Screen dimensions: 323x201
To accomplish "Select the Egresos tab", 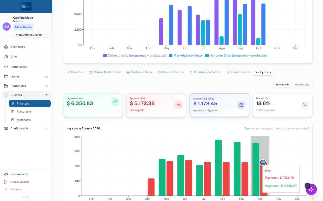I will click(x=263, y=72).
